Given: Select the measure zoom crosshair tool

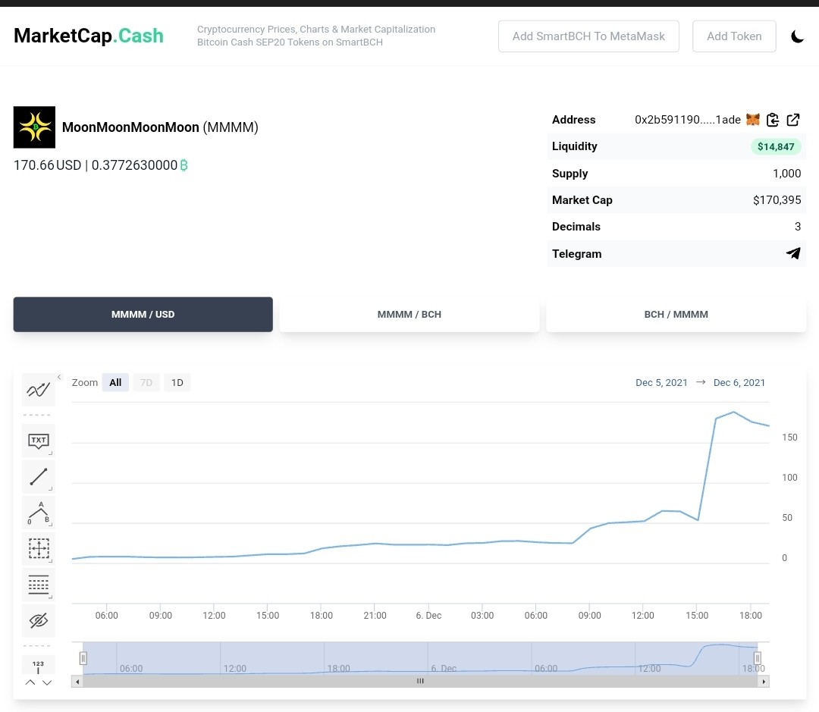Looking at the screenshot, I should point(39,548).
